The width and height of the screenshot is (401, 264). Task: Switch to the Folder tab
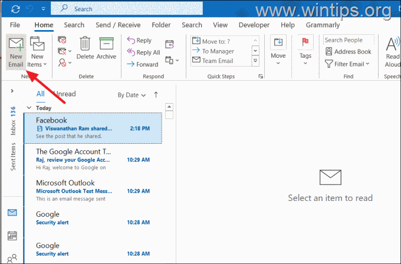[161, 25]
